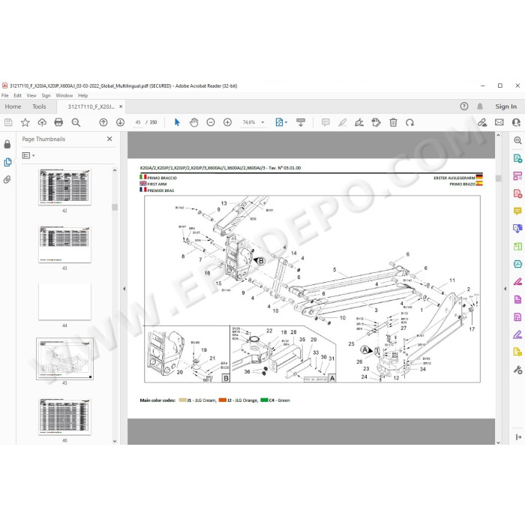Click the stamp tool icon
Image resolution: width=525 pixels, height=525 pixels.
376,122
